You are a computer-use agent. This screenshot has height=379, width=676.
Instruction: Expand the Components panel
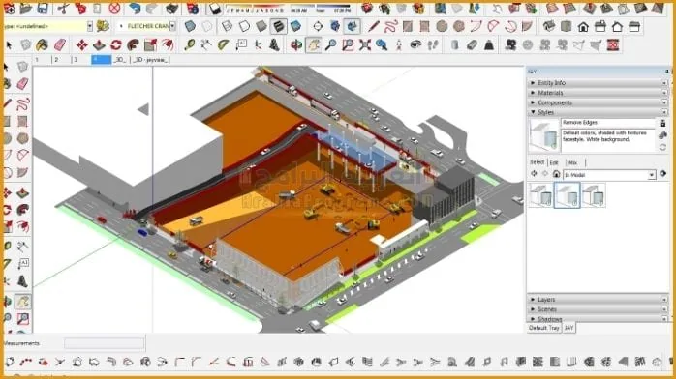coord(533,102)
